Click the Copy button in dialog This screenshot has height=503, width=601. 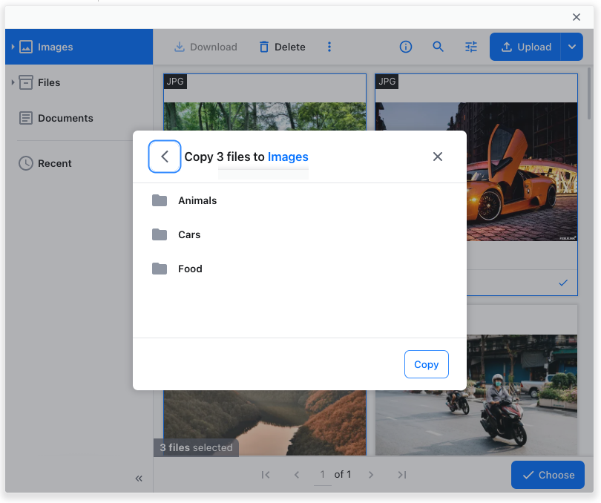point(426,364)
